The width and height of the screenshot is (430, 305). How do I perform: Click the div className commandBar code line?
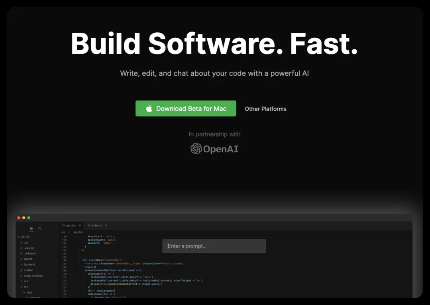[102, 260]
